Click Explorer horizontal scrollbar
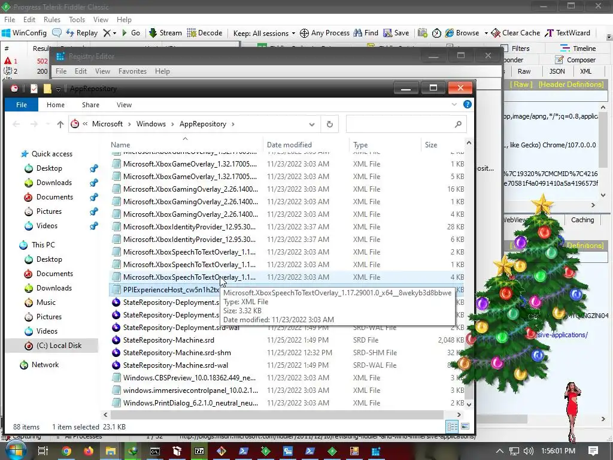613x460 pixels. click(277, 414)
